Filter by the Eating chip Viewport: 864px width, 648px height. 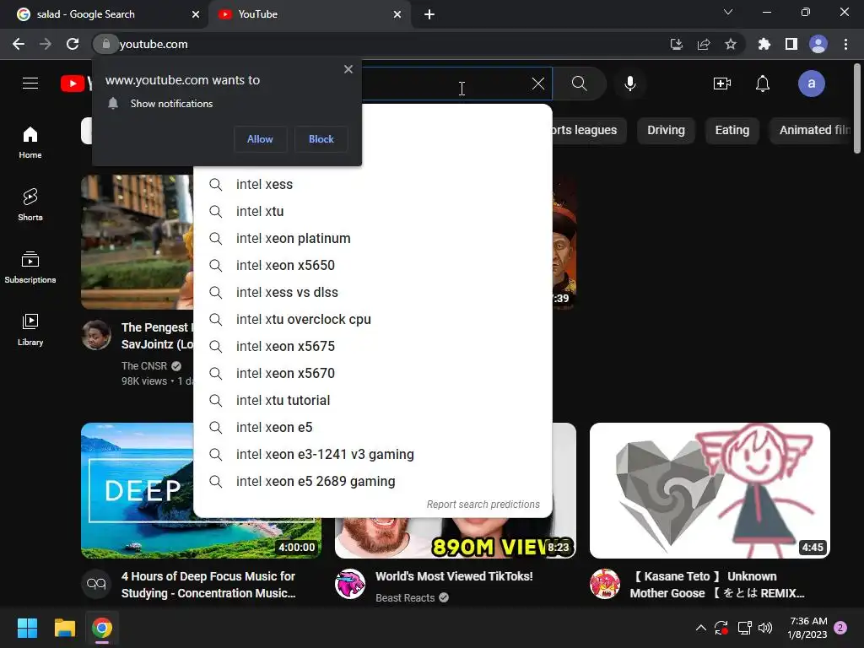coord(732,130)
